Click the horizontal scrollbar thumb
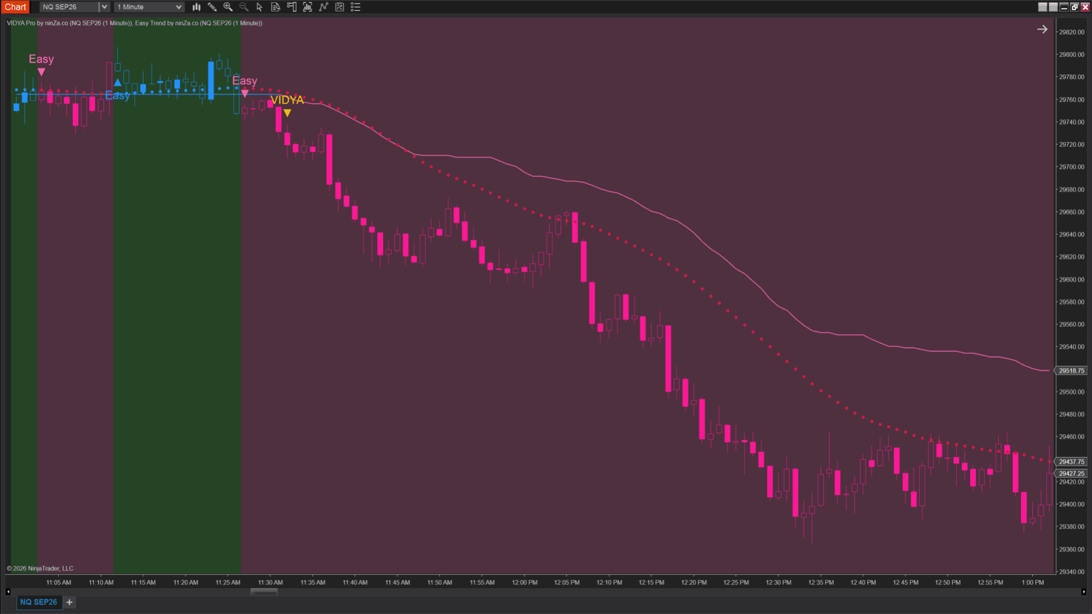Viewport: 1092px width, 614px height. coord(264,592)
